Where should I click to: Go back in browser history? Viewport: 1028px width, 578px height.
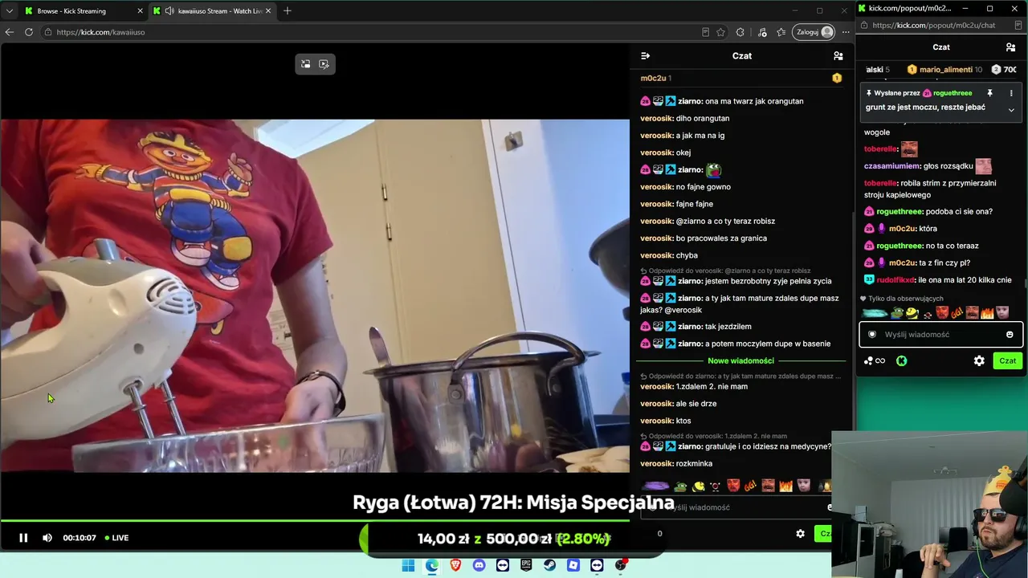coord(10,32)
